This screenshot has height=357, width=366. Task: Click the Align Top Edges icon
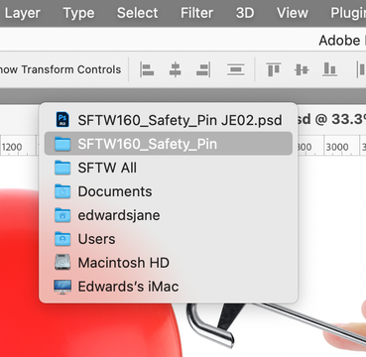[x=274, y=69]
